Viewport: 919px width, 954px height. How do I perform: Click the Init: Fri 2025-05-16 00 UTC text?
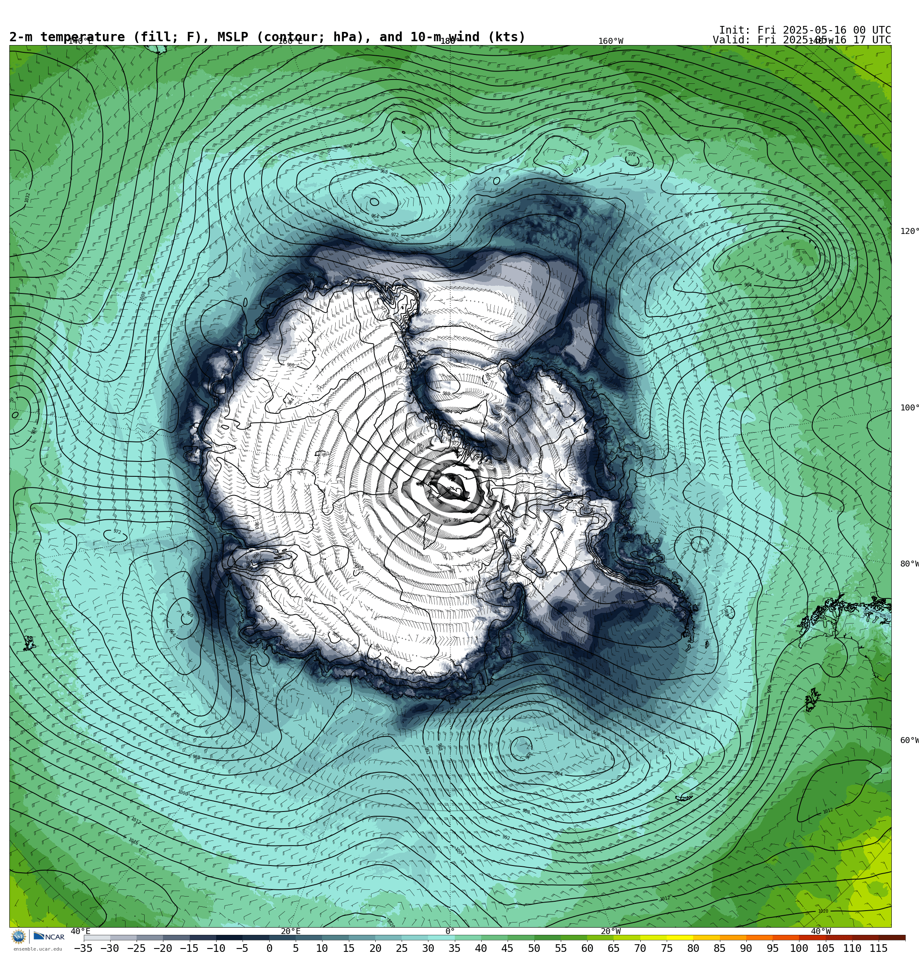[805, 30]
